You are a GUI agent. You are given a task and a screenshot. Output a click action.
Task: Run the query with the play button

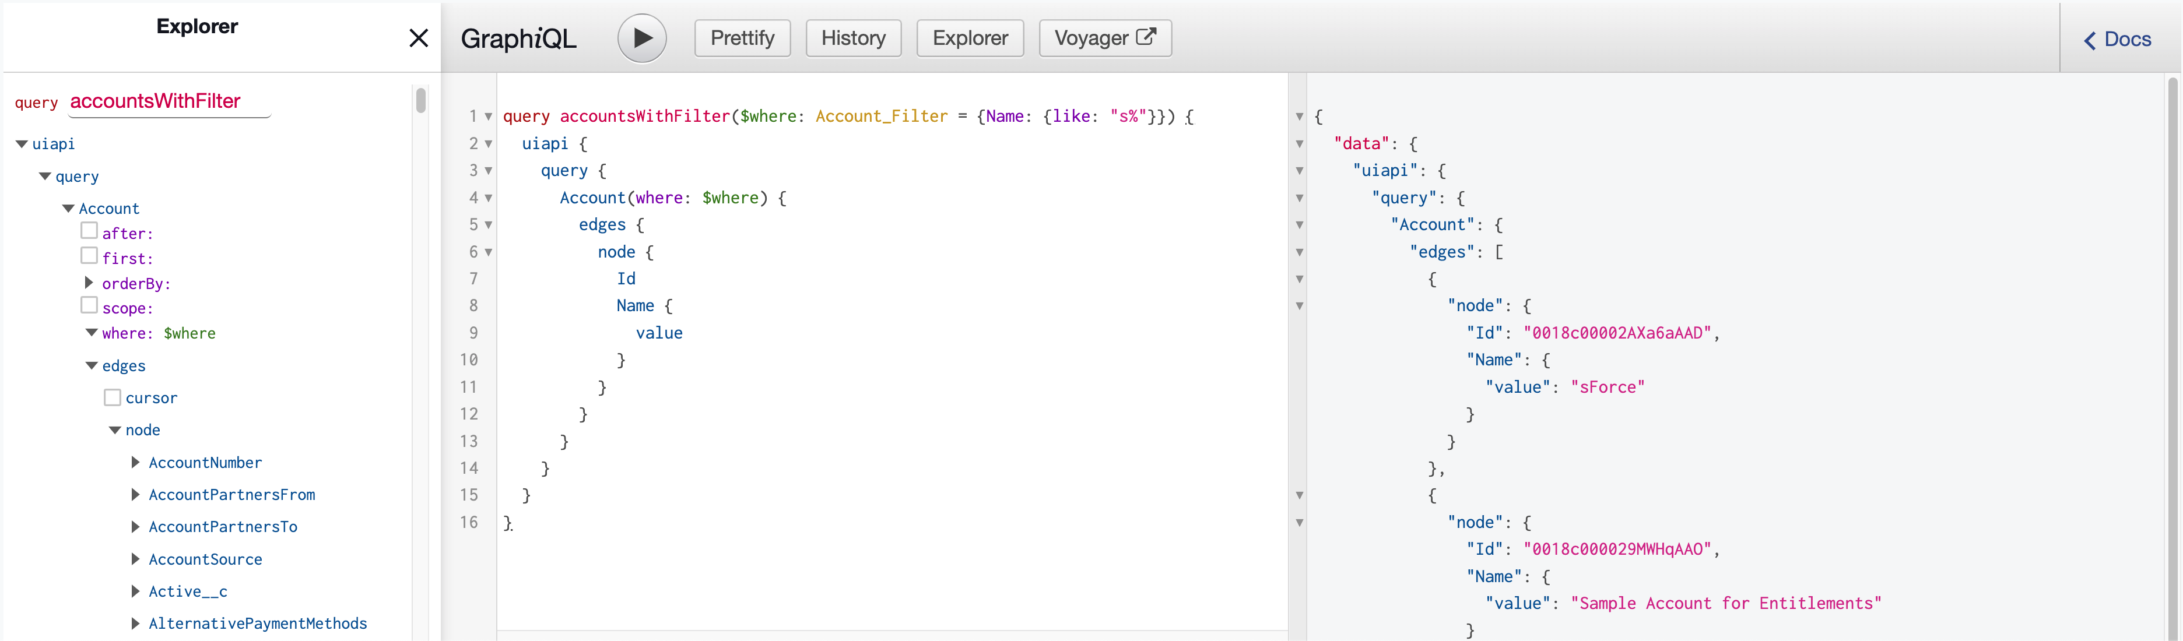(641, 38)
